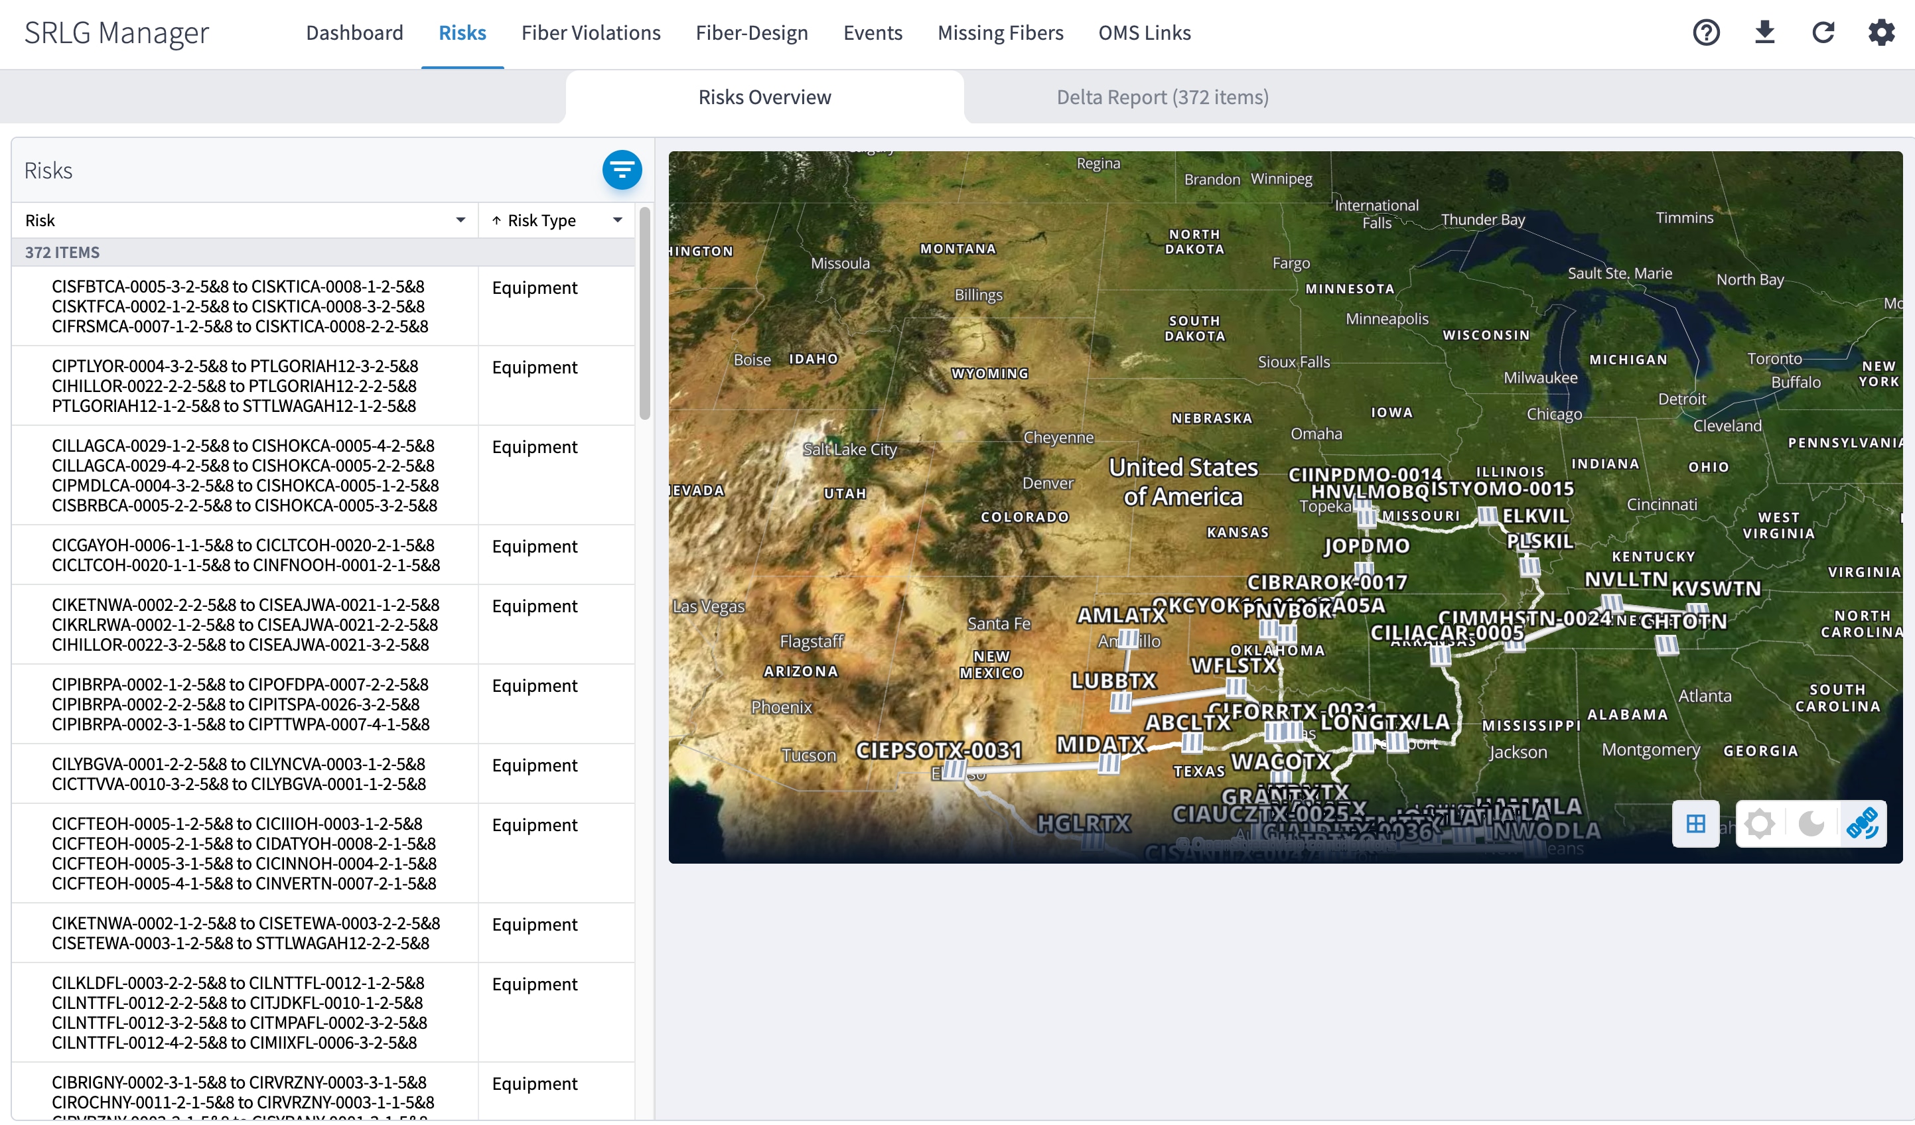Select risk row starting CIPTLYOR-0004-3-2-5&8
Screen dimensions: 1915x1125
coord(323,386)
